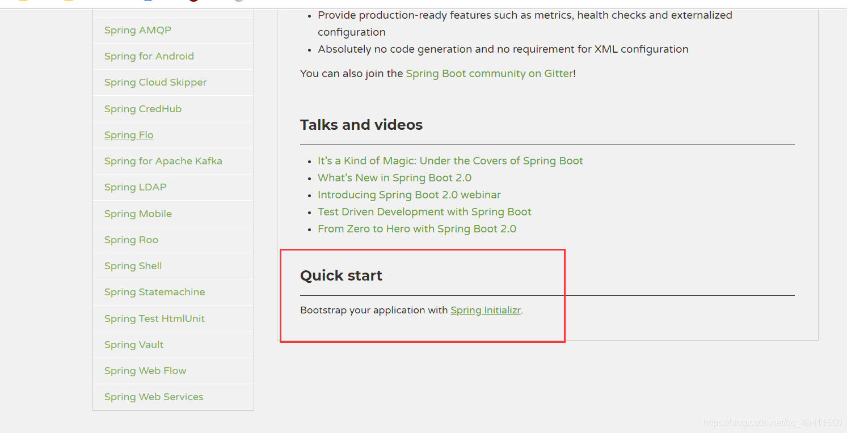
Task: Select Spring CredHub in sidebar
Action: tap(143, 109)
